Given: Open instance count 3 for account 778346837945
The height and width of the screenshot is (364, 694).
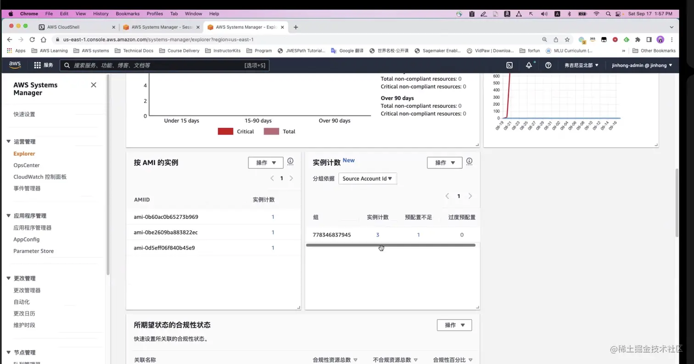Looking at the screenshot, I should coord(377,235).
